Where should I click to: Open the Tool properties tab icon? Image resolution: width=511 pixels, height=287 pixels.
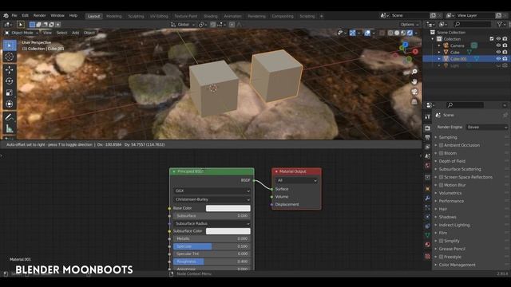pos(428,117)
